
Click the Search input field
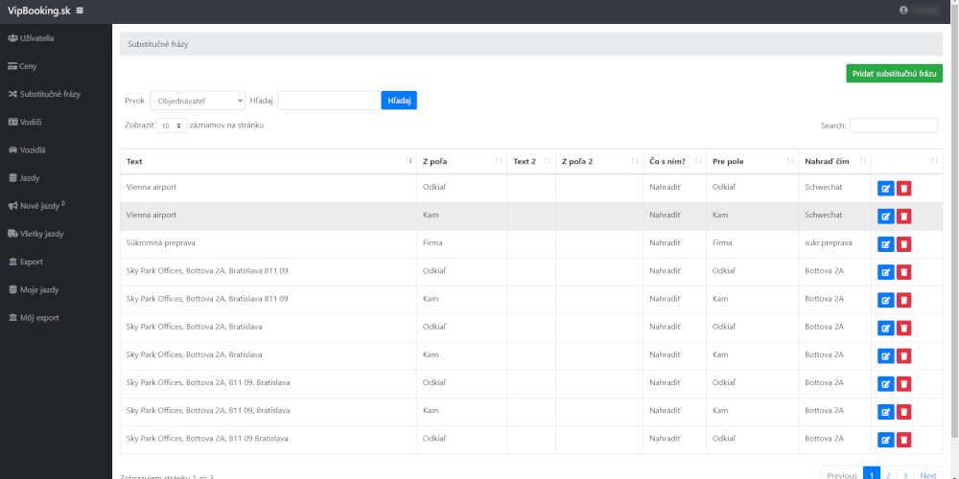pyautogui.click(x=893, y=125)
